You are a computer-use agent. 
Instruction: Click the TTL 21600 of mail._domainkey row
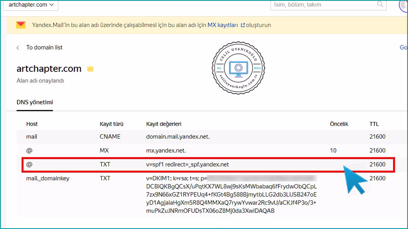click(377, 179)
